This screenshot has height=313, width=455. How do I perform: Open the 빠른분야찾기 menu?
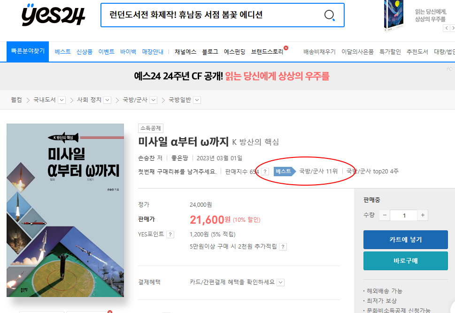coord(28,51)
